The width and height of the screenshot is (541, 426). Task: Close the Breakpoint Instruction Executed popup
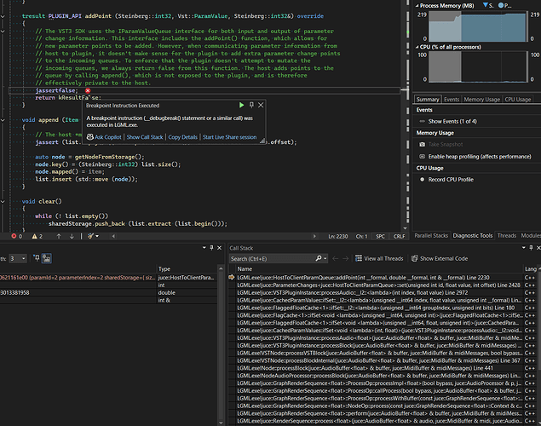coord(261,105)
